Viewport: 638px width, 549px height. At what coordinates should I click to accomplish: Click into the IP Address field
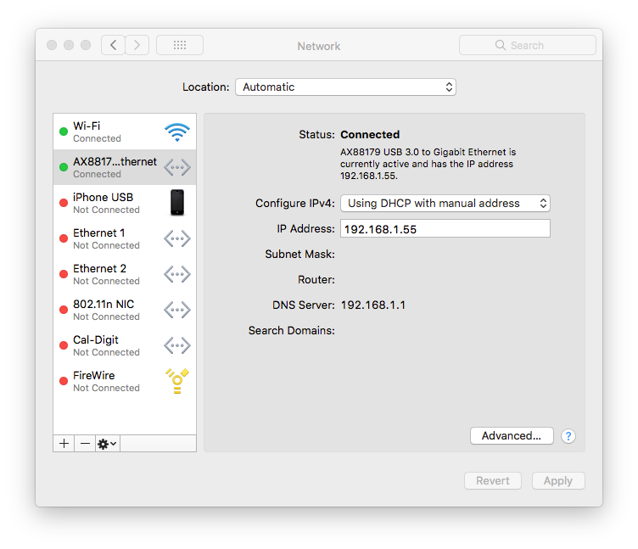point(445,229)
